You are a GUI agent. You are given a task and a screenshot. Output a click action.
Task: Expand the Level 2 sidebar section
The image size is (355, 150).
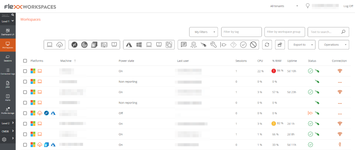(x=8, y=123)
